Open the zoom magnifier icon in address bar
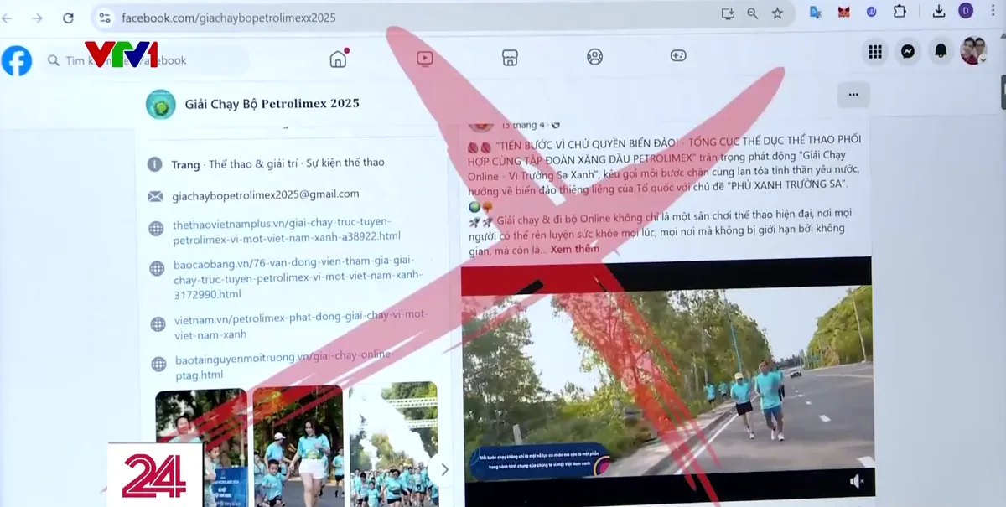This screenshot has height=507, width=1006. (753, 13)
